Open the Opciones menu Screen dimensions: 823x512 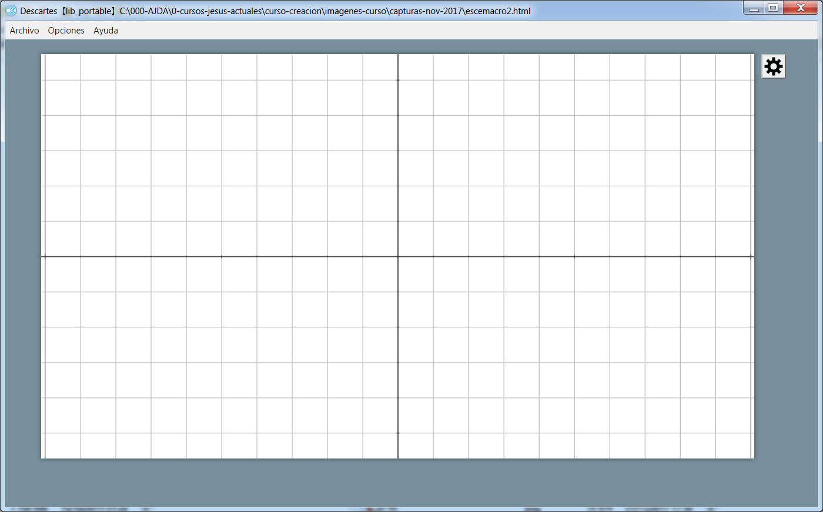coord(66,31)
